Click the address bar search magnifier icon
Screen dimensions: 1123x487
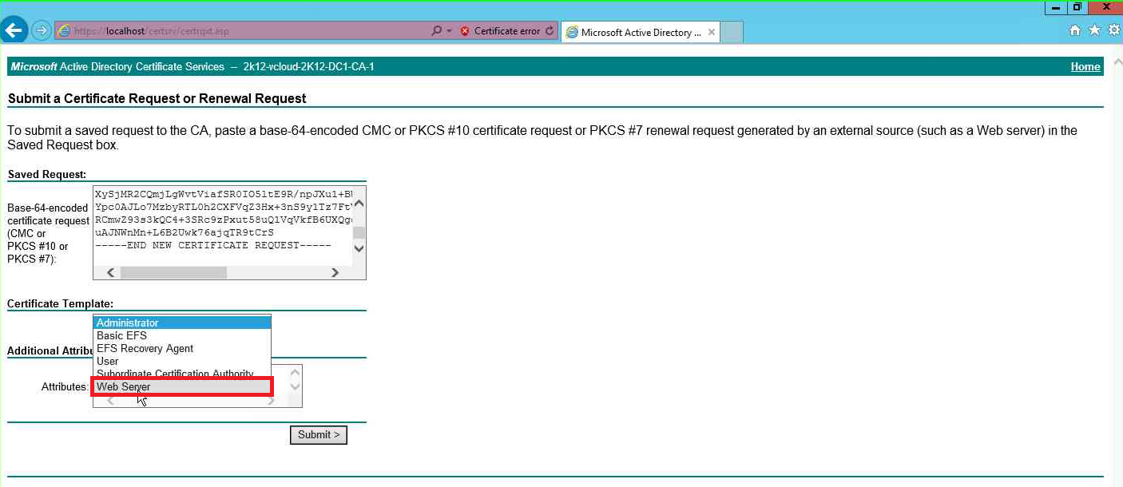coord(436,31)
